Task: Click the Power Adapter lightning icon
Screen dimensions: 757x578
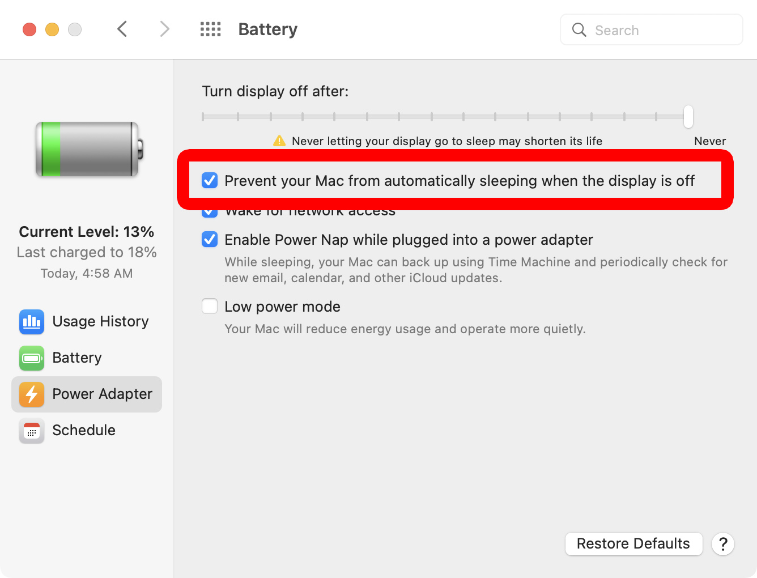Action: [x=31, y=394]
